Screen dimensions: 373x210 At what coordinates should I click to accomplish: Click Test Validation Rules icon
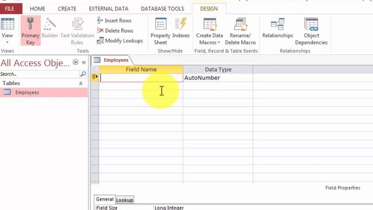coord(78,24)
